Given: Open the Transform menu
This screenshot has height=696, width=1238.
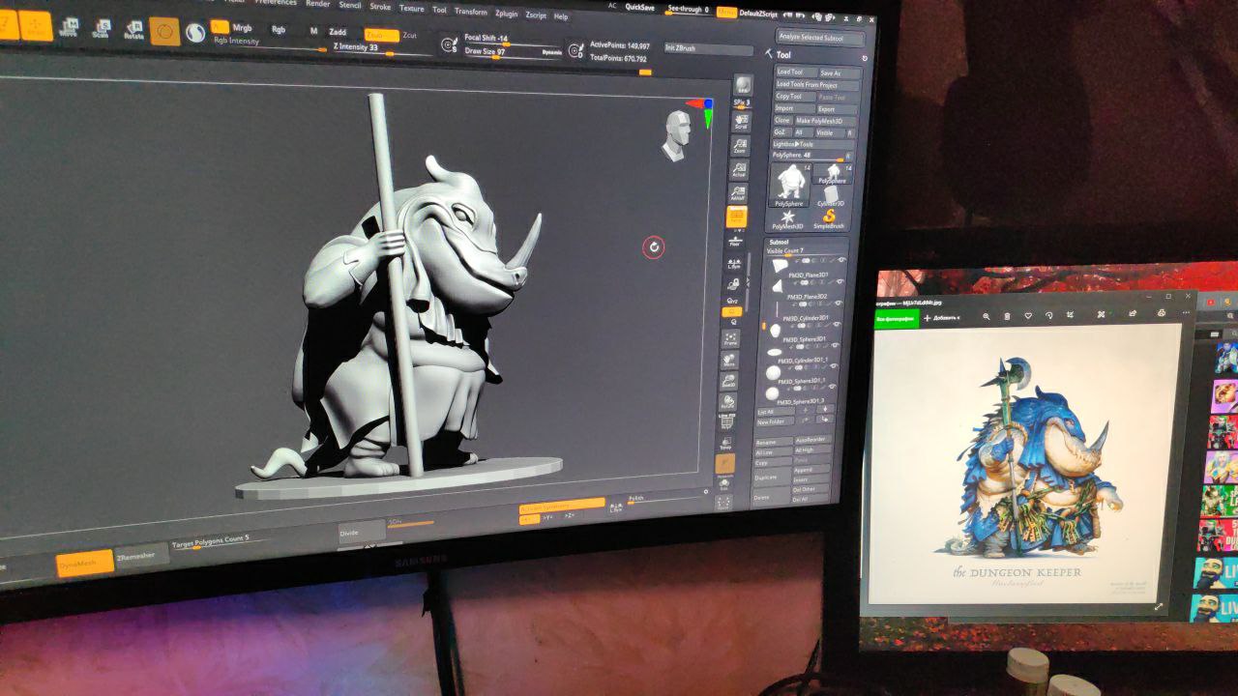Looking at the screenshot, I should click(x=471, y=12).
